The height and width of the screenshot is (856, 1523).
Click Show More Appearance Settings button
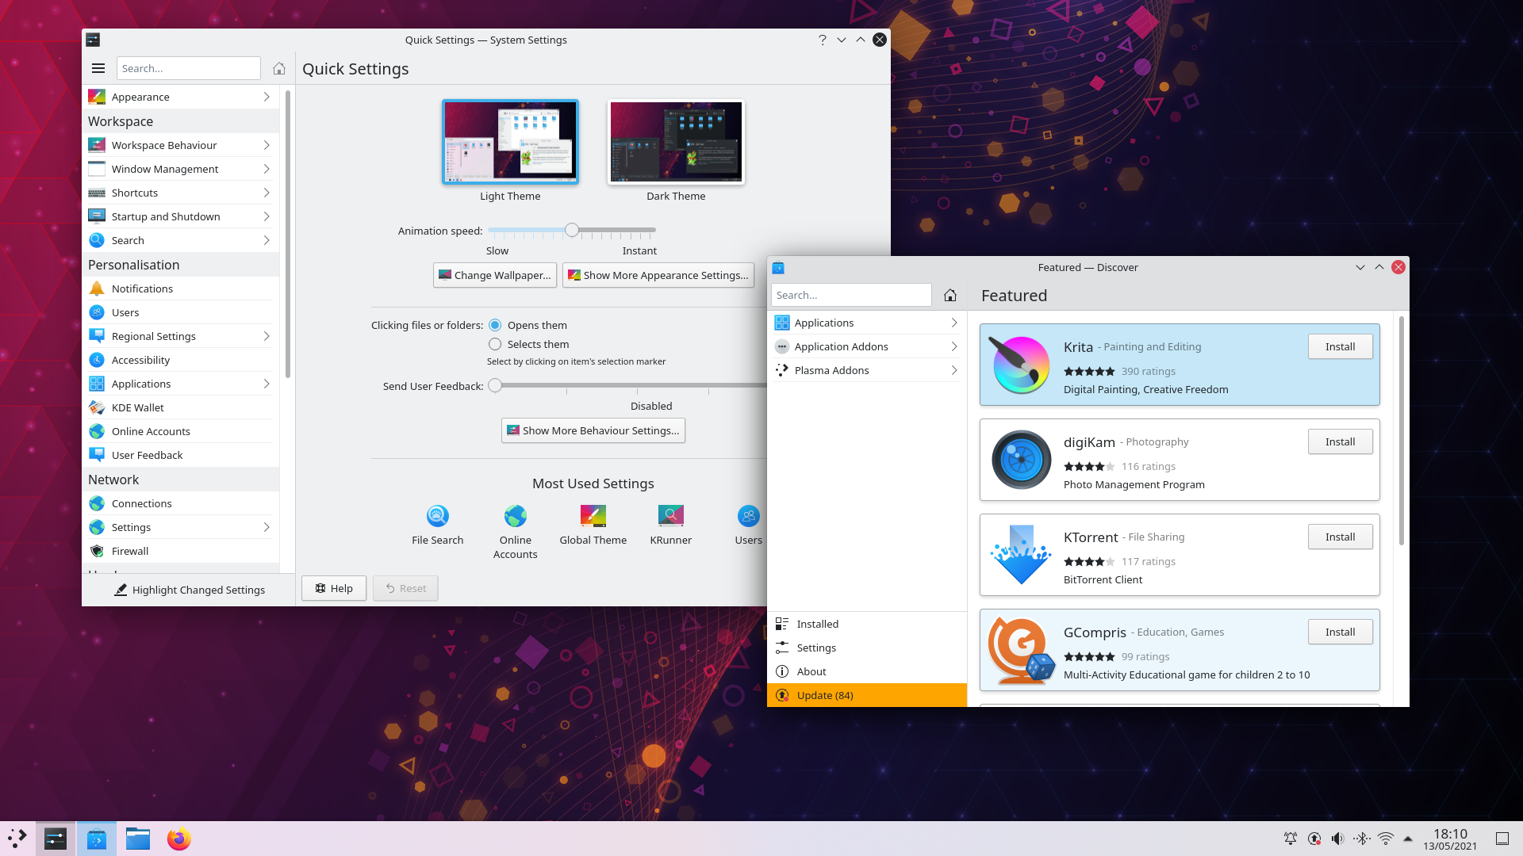point(657,275)
